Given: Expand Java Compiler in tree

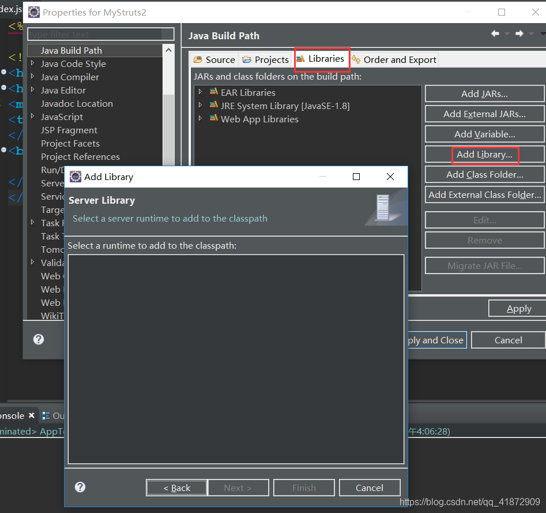Looking at the screenshot, I should coord(33,76).
